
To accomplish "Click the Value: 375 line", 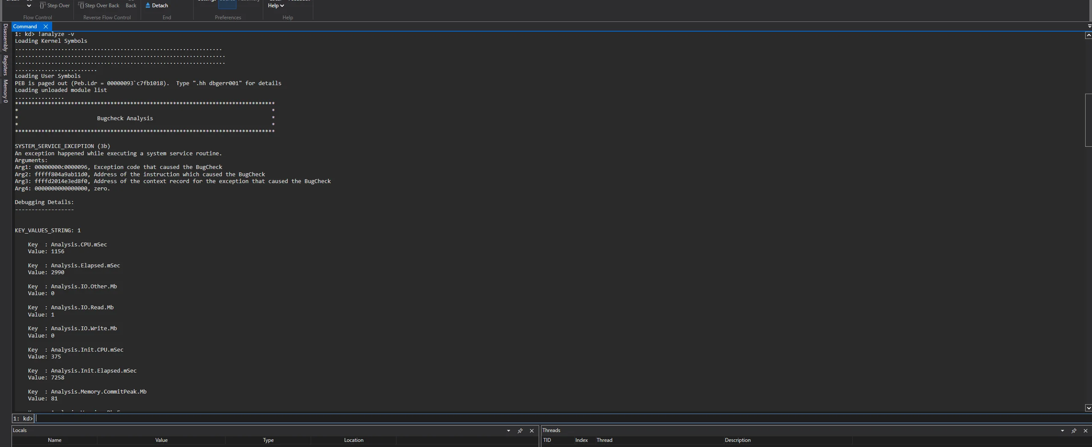I will (x=44, y=357).
